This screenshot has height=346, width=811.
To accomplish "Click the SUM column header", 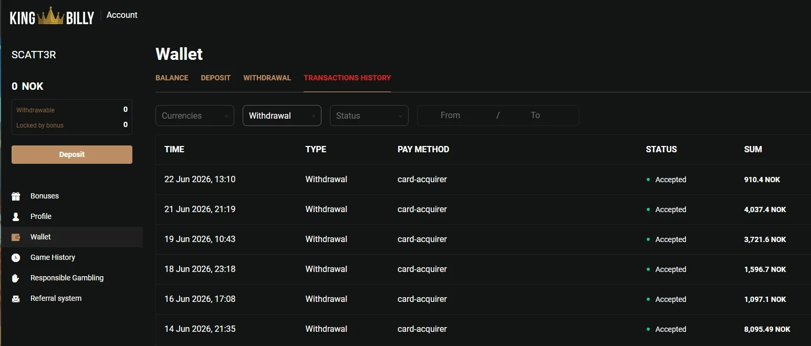I will 753,149.
